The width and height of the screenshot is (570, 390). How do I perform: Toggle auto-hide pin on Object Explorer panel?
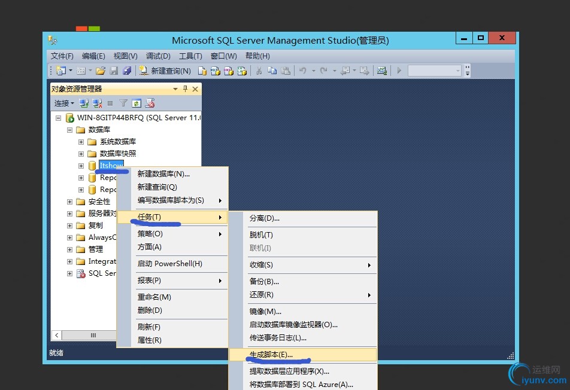[x=186, y=89]
